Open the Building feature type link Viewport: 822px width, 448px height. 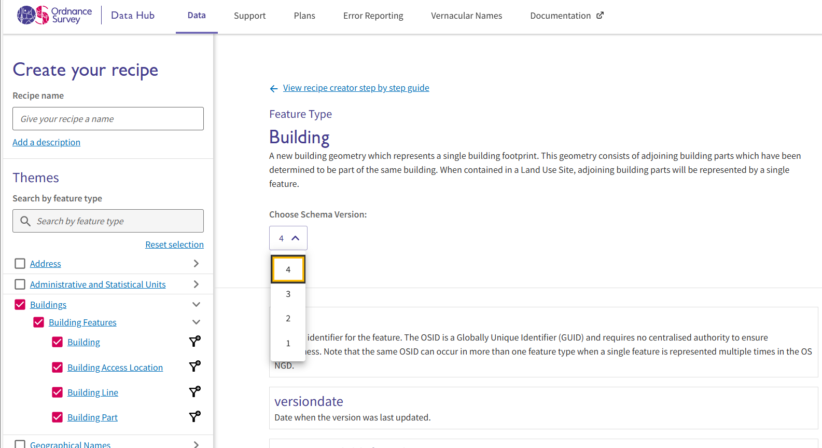click(x=83, y=342)
